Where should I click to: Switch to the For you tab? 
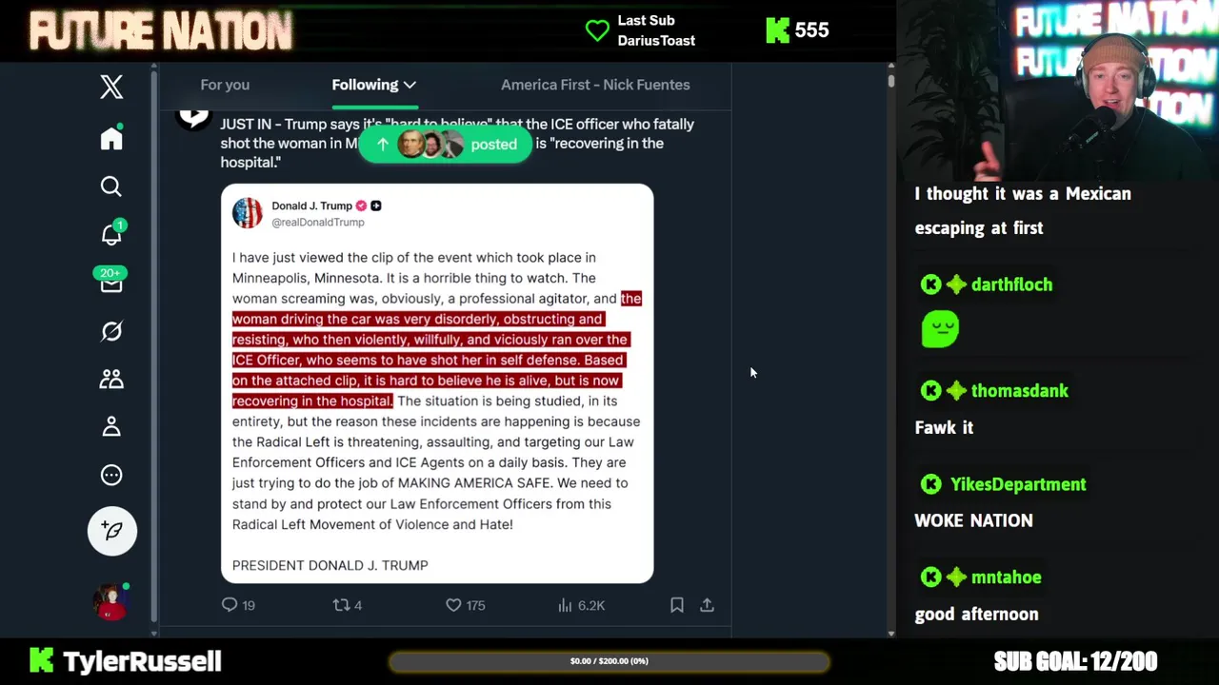(x=225, y=85)
